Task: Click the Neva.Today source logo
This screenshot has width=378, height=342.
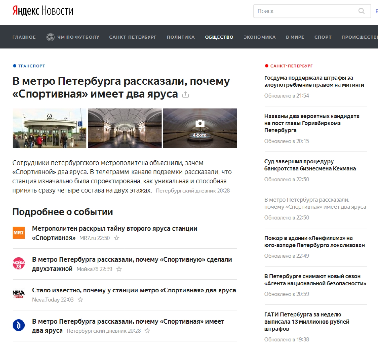Action: (x=18, y=294)
